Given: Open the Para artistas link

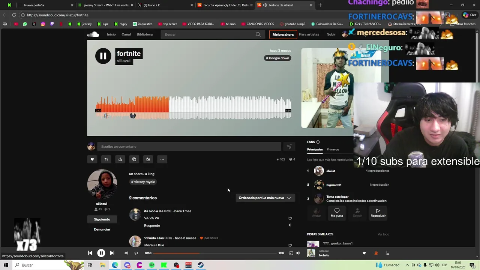Looking at the screenshot, I should tap(309, 34).
